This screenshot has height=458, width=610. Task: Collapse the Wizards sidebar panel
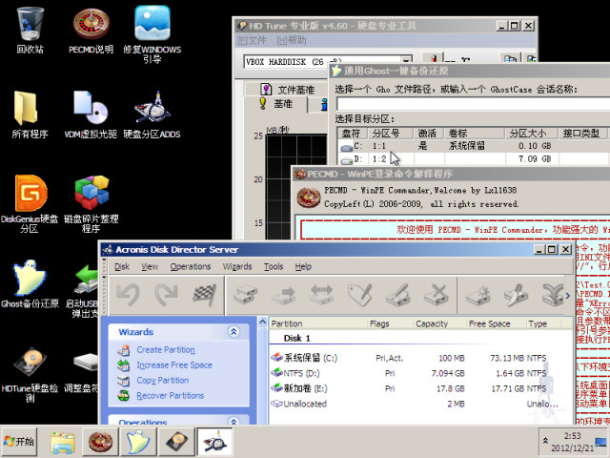point(234,332)
